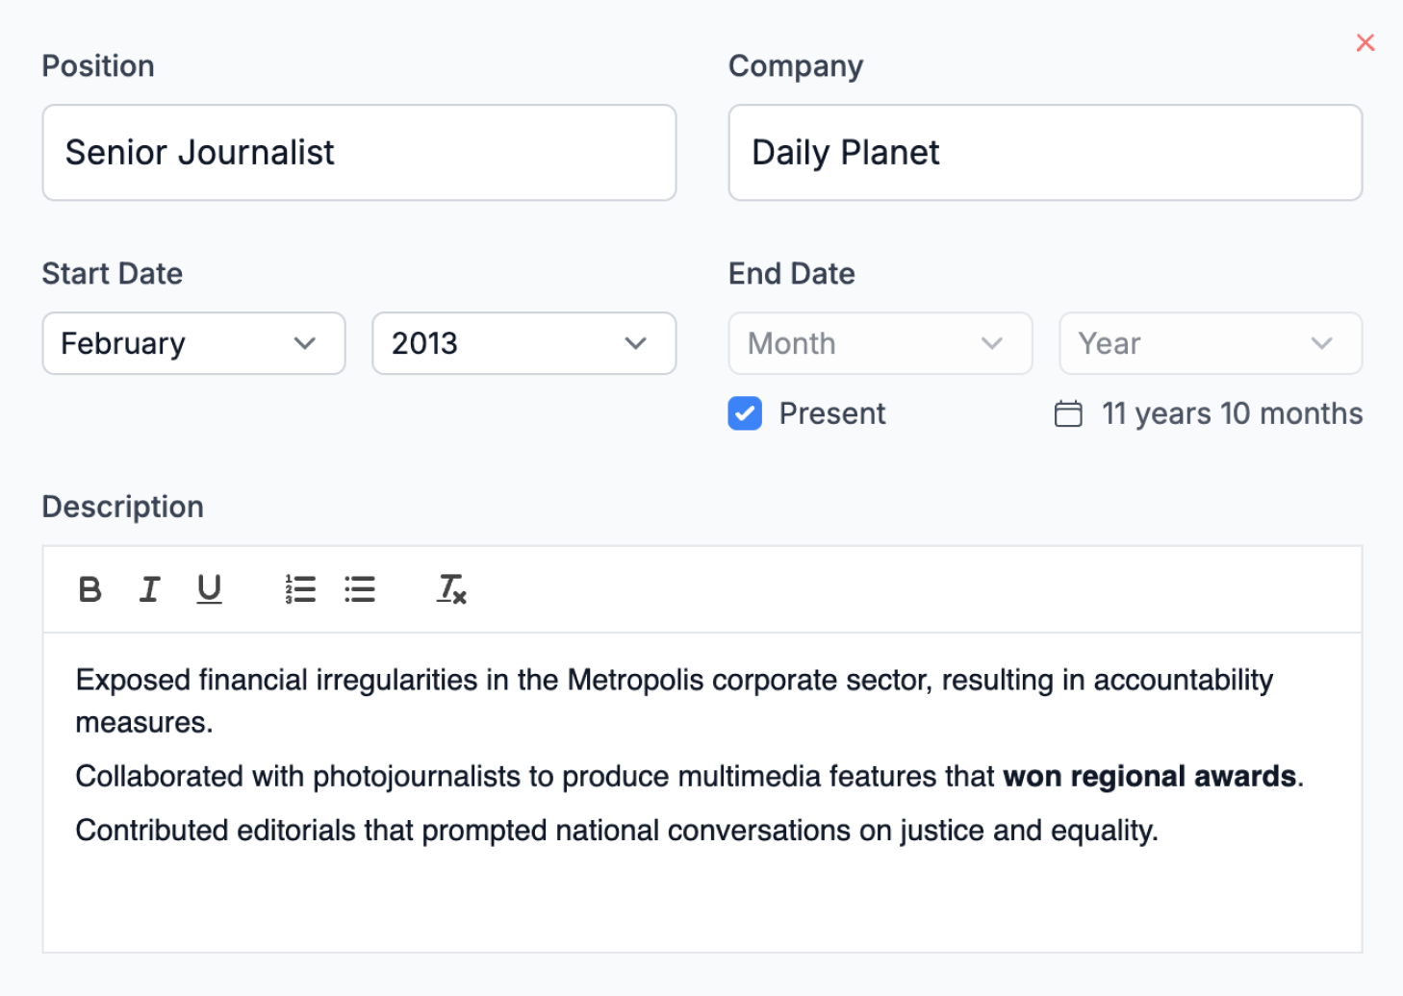The height and width of the screenshot is (996, 1403).
Task: Click the line "Collaborated with photojournalists"
Action: coord(689,776)
